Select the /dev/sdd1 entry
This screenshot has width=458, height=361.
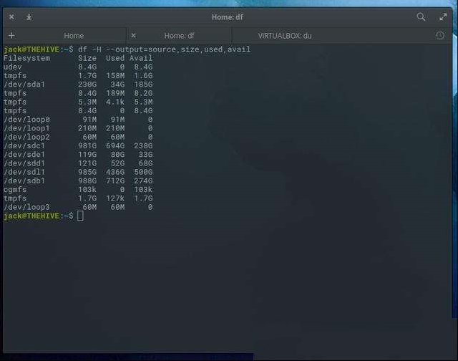(x=24, y=163)
